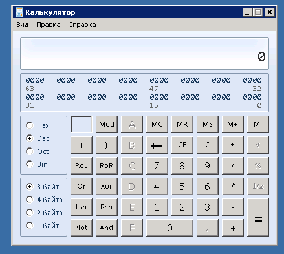Click the multiplication asterisk button

[x=233, y=186]
